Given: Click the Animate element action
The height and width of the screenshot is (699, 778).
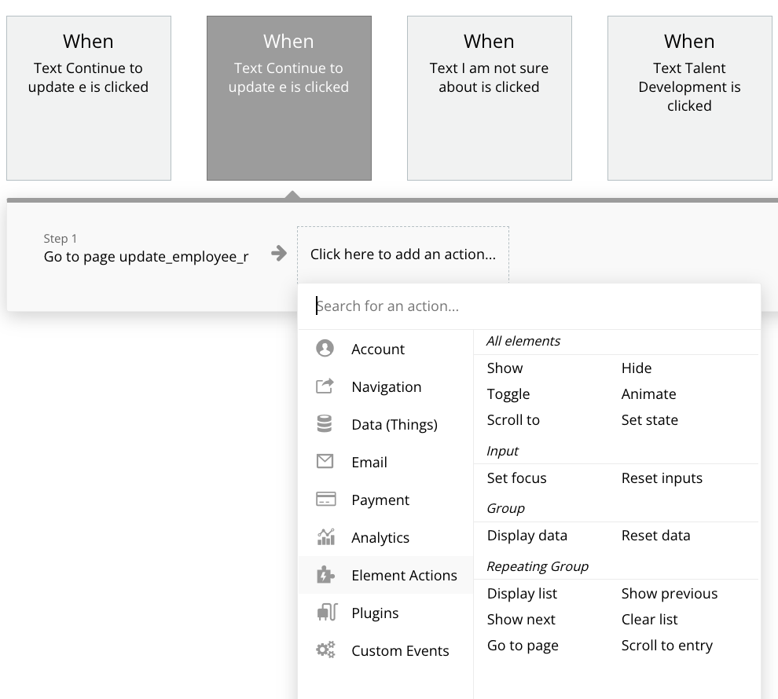Looking at the screenshot, I should click(x=648, y=394).
